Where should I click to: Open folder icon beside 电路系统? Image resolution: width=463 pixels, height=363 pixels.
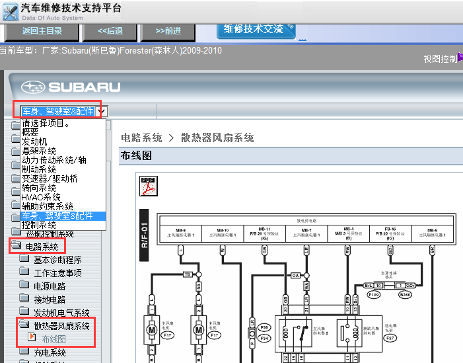[x=17, y=245]
